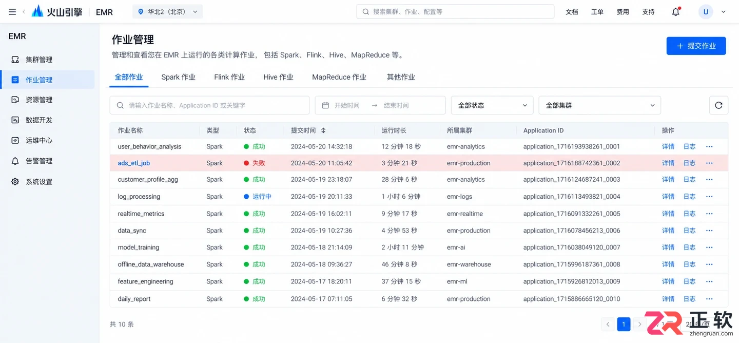Image resolution: width=739 pixels, height=343 pixels.
Task: Click the refresh icon button
Action: (x=718, y=105)
